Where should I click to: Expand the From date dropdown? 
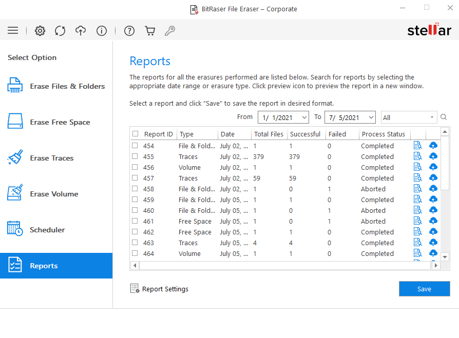point(304,117)
